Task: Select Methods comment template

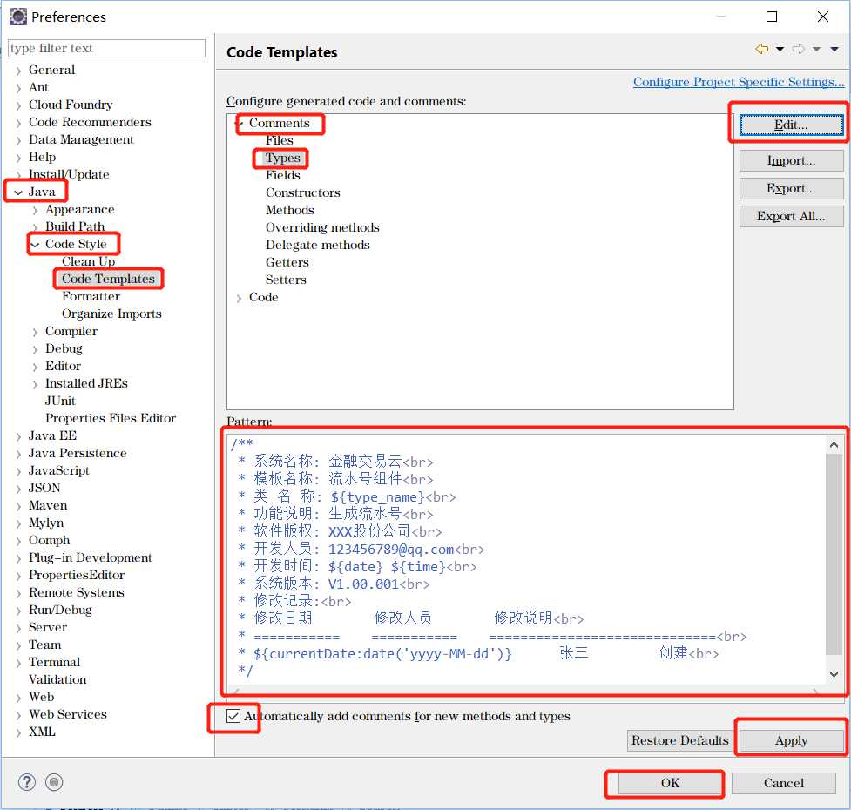Action: pos(289,210)
